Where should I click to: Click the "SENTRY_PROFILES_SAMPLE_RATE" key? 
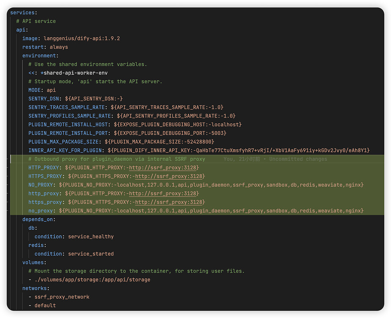(x=69, y=116)
